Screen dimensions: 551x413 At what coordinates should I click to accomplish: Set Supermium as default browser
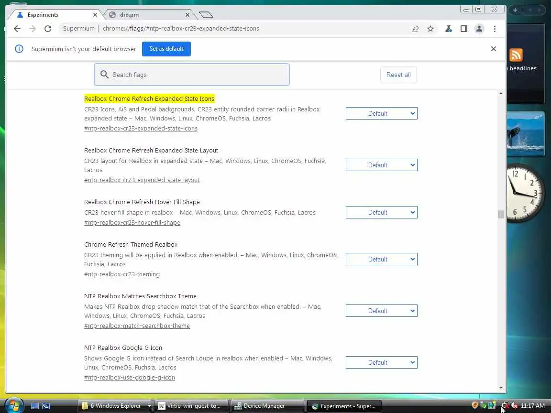[166, 49]
